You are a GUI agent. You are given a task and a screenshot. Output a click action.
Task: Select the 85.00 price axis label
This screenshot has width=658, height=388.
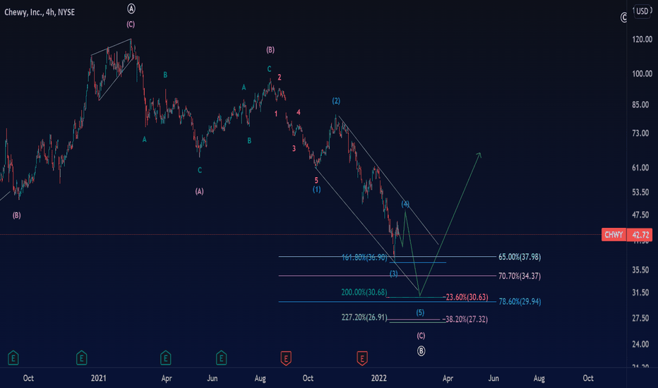[x=640, y=104]
